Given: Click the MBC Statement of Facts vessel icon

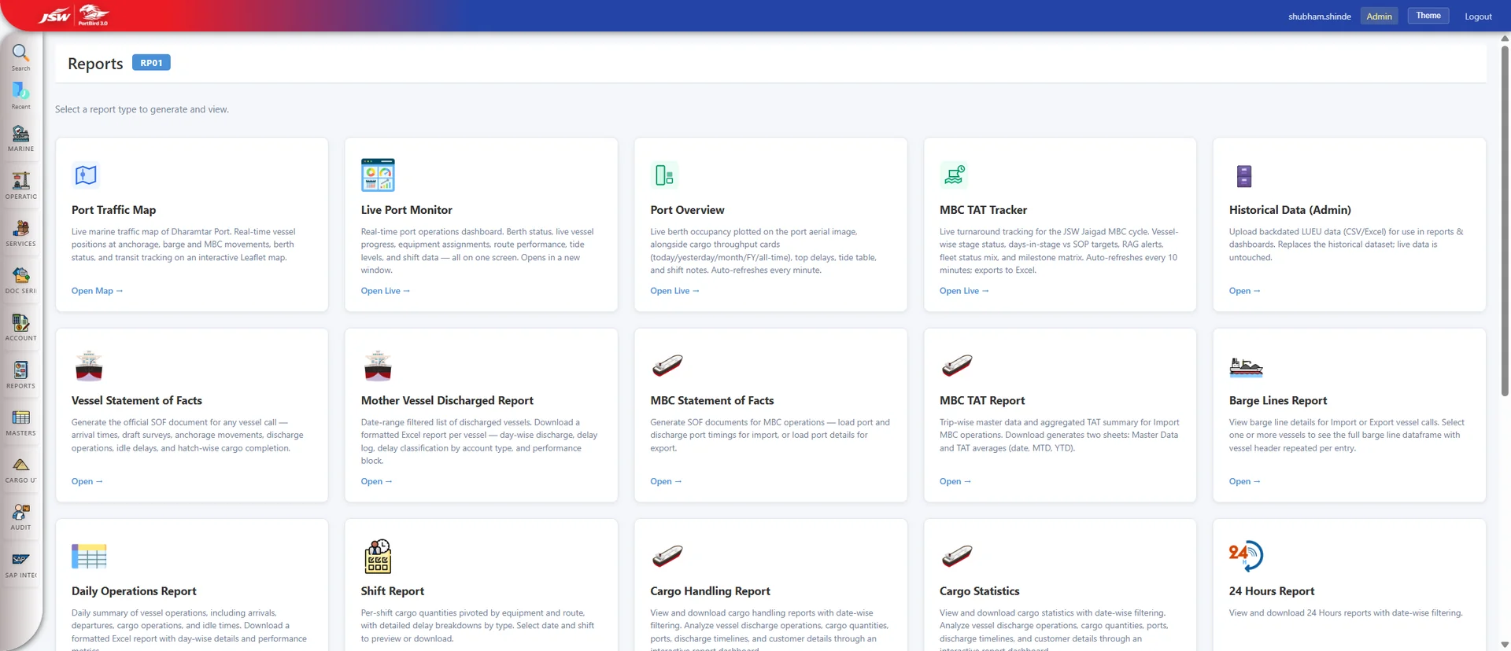Looking at the screenshot, I should (667, 366).
